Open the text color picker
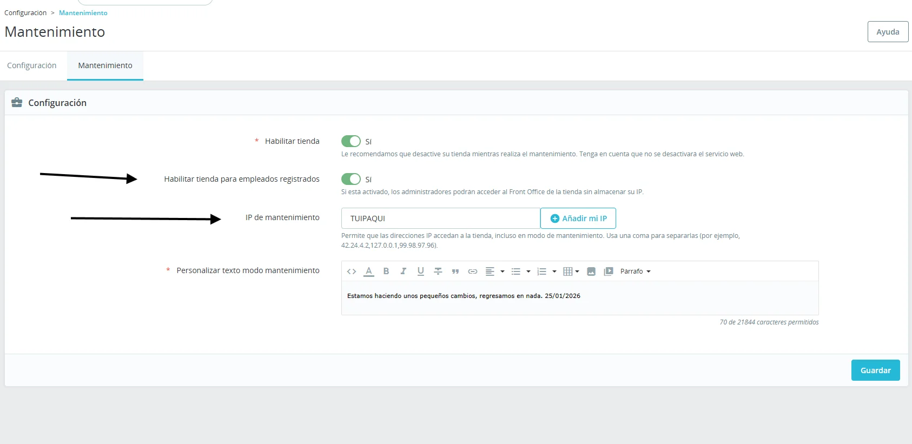This screenshot has width=912, height=444. [369, 271]
